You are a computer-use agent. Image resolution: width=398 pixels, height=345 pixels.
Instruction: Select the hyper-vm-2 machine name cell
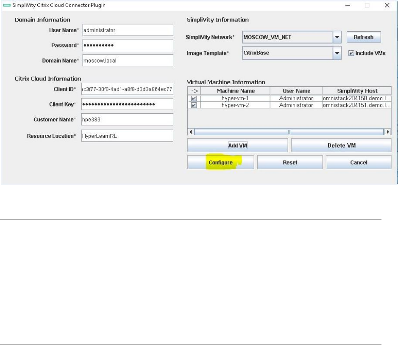click(235, 105)
